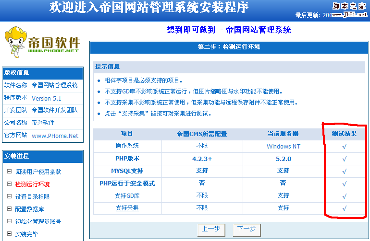This screenshot has width=370, height=241.
Task: Click the checkmark in the PHP版本 row
Action: [344, 159]
